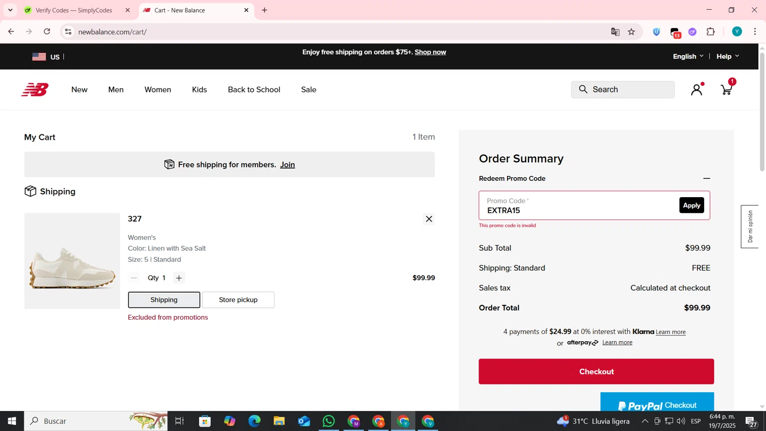766x431 pixels.
Task: Open the Dar mi opinión feedback tab
Action: coord(750,227)
